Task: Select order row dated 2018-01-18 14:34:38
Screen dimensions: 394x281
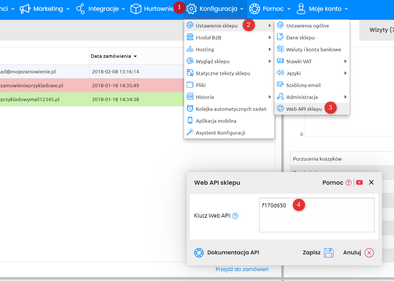Action: tap(92, 99)
